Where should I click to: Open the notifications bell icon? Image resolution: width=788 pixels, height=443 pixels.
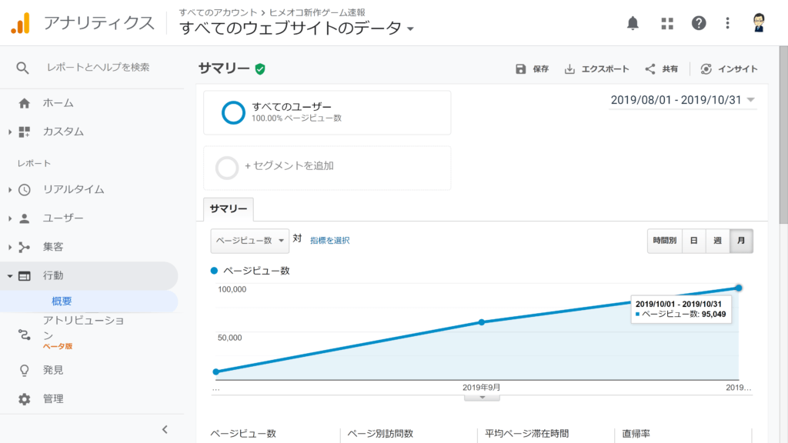tap(633, 23)
